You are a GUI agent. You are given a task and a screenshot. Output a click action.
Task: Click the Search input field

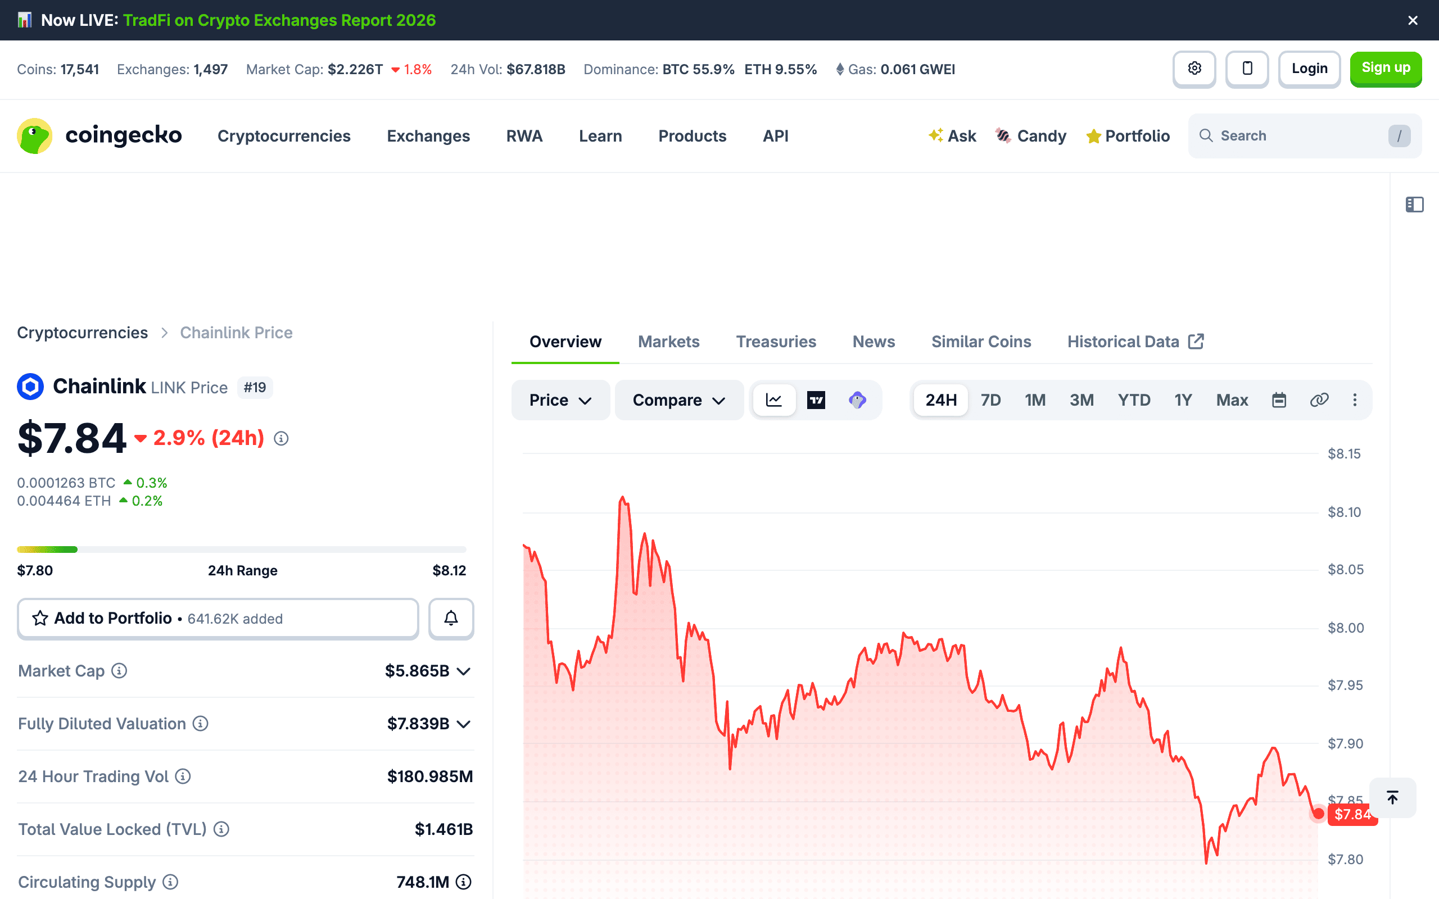coord(1305,136)
